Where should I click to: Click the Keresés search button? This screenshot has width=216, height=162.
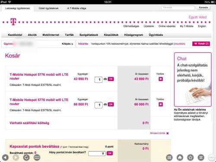click(x=203, y=7)
